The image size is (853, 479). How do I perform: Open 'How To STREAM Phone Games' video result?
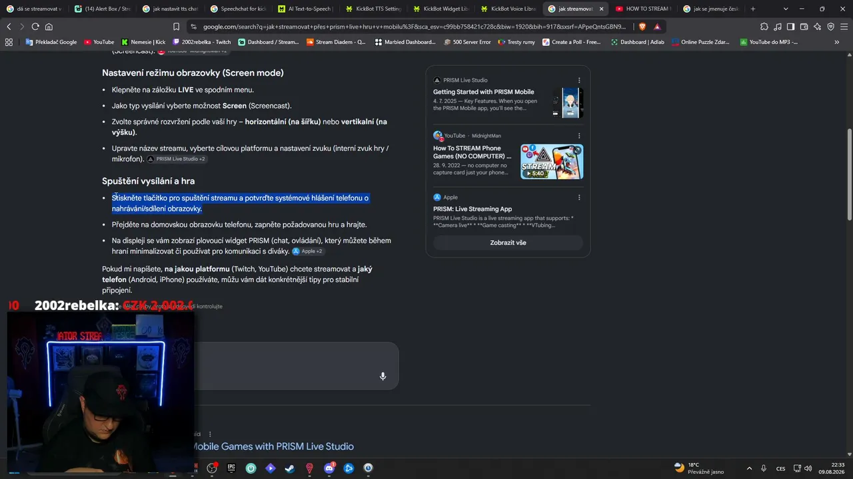[472, 152]
